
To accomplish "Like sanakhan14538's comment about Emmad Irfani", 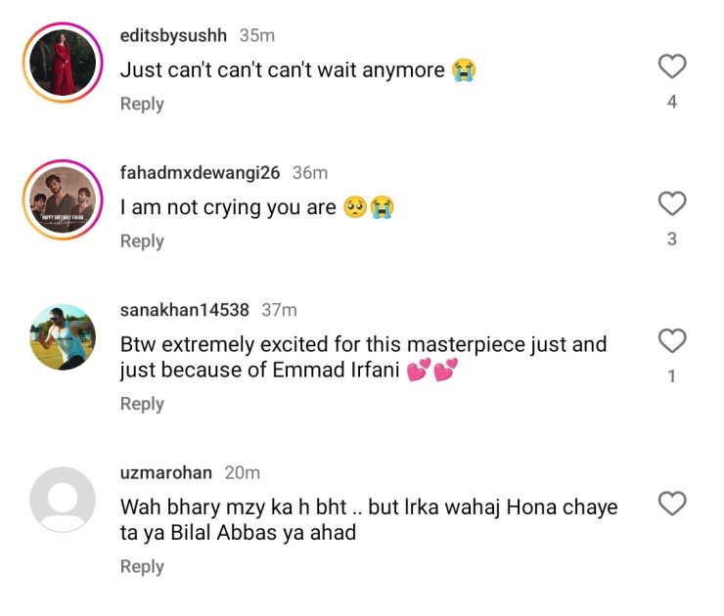I will (x=671, y=341).
